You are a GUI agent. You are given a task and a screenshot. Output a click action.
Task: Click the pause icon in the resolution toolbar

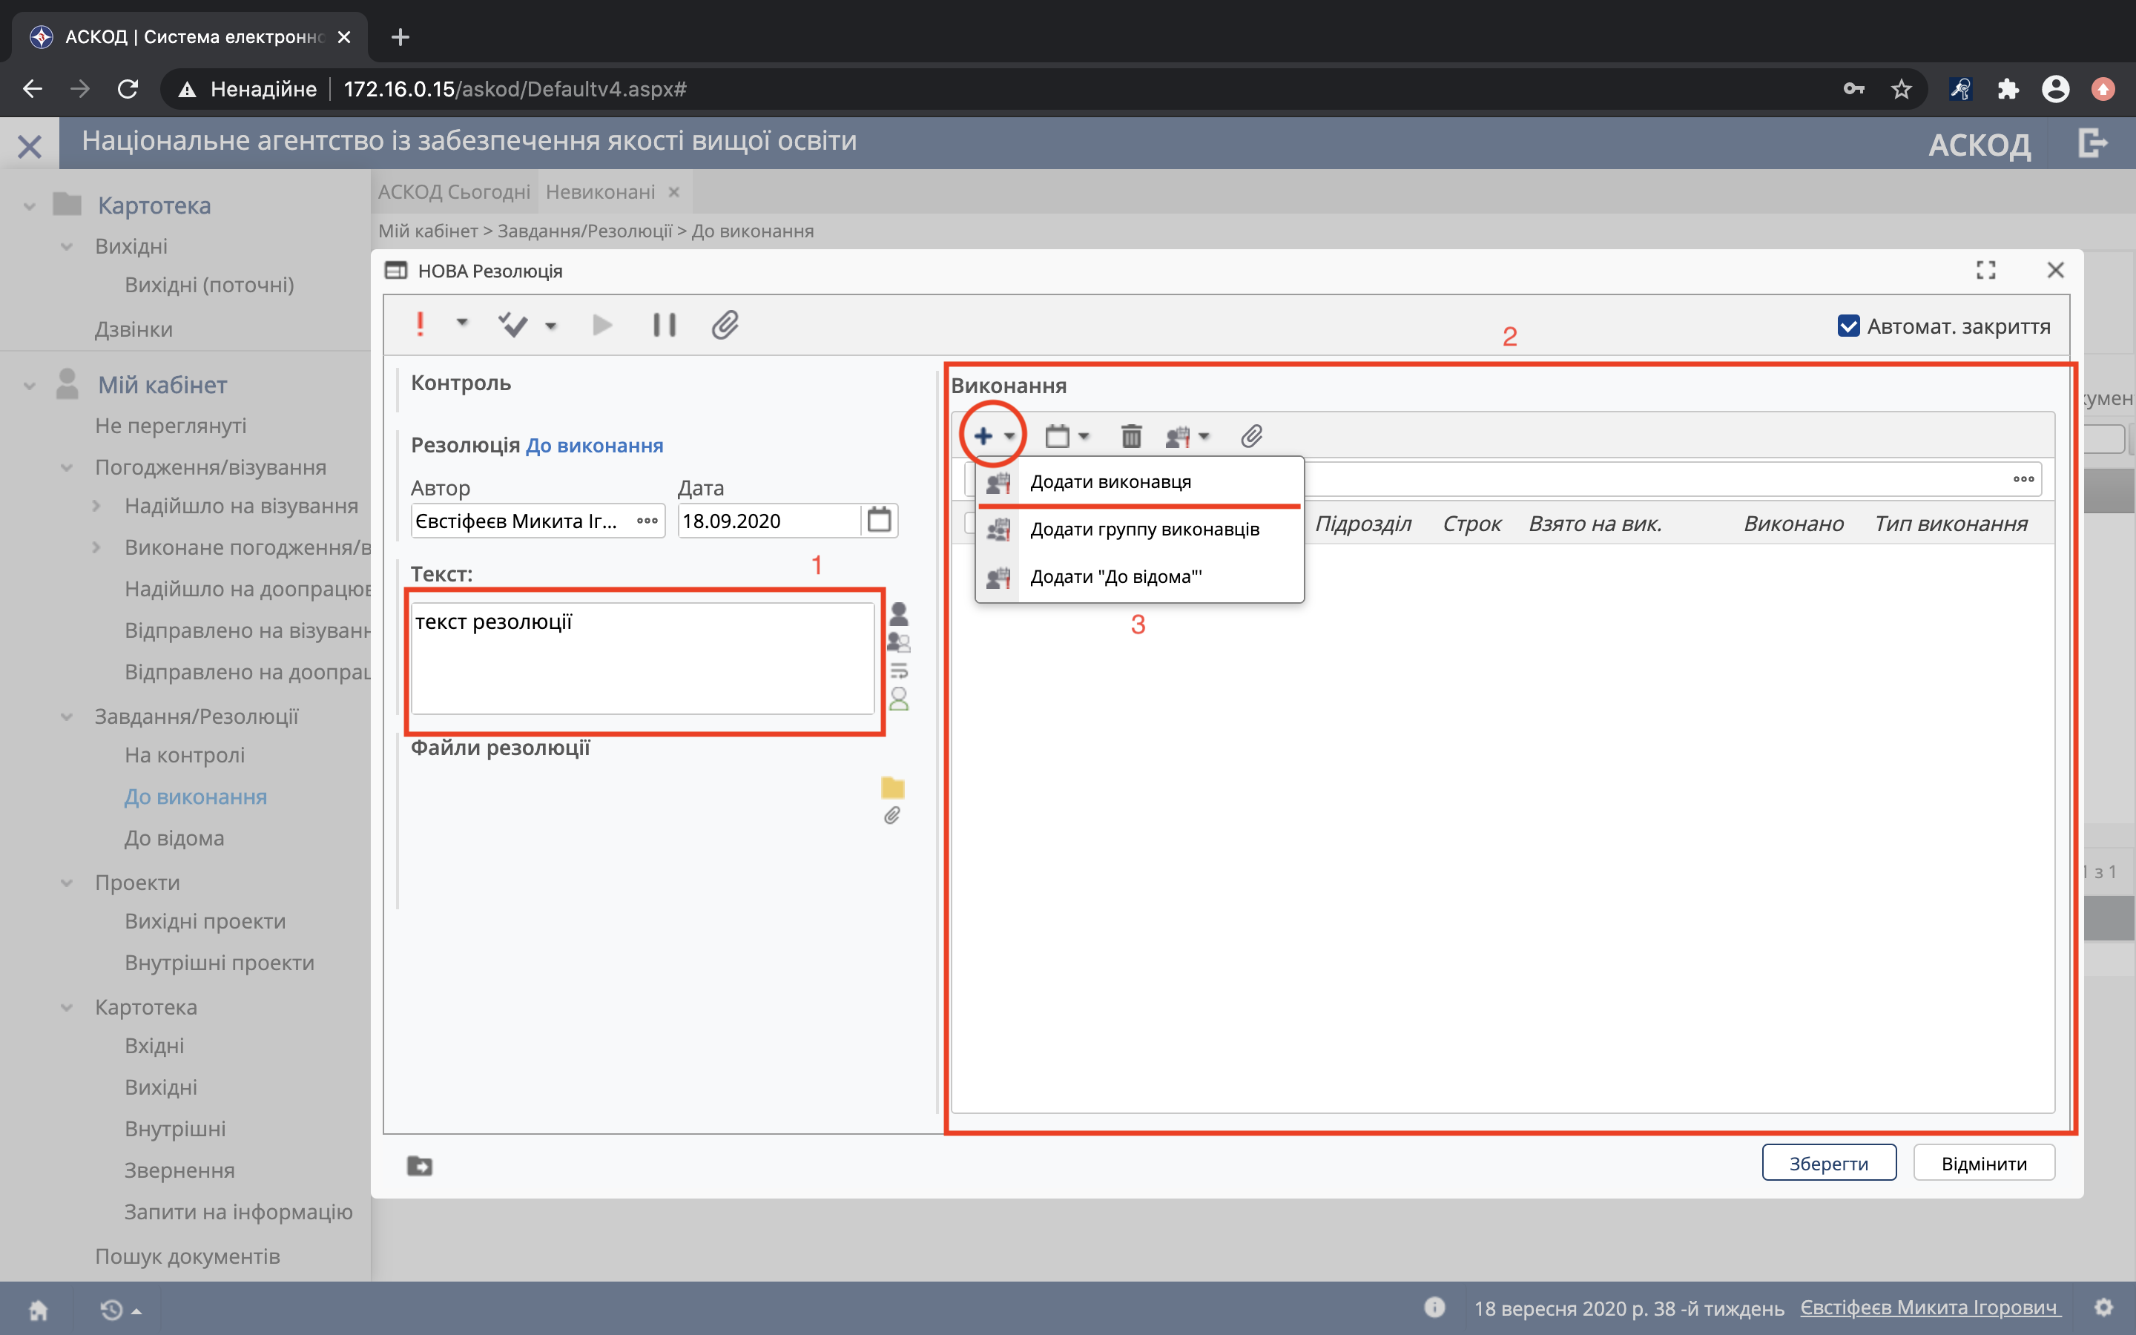[x=664, y=325]
